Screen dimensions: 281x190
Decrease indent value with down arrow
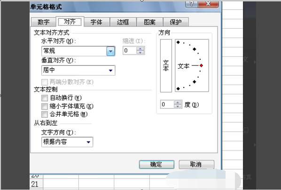click(140, 52)
